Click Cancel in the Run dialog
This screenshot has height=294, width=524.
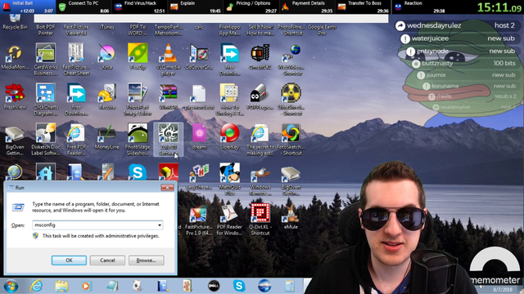coord(107,261)
